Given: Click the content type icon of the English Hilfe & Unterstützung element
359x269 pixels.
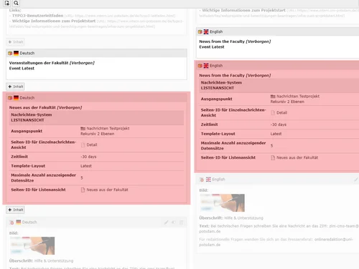Looking at the screenshot, I should [202, 180].
